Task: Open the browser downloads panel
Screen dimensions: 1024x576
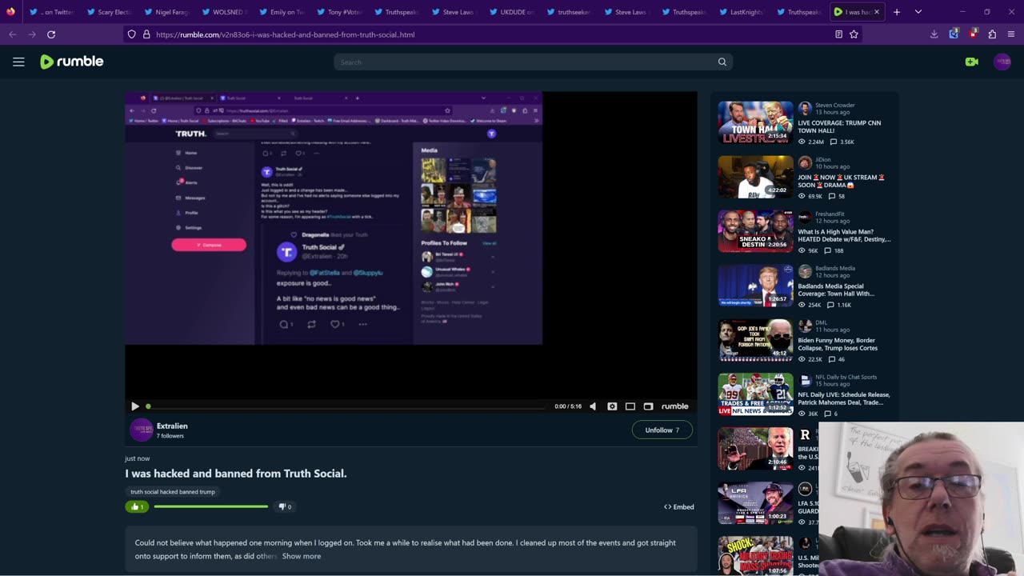Action: pyautogui.click(x=934, y=34)
